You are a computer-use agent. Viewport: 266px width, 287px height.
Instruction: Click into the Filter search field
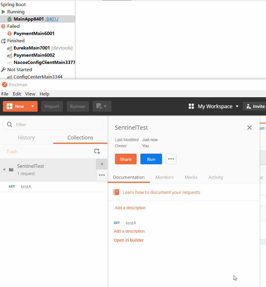click(53, 124)
